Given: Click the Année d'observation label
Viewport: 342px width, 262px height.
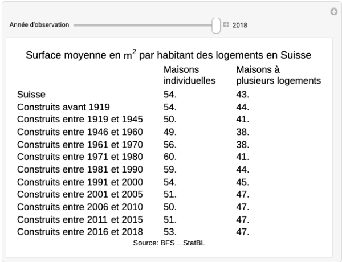Looking at the screenshot, I should tap(39, 25).
